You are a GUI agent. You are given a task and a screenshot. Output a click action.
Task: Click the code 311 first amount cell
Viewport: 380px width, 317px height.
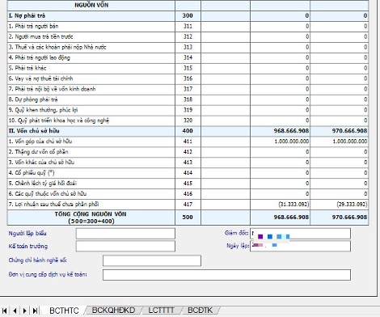(280, 27)
